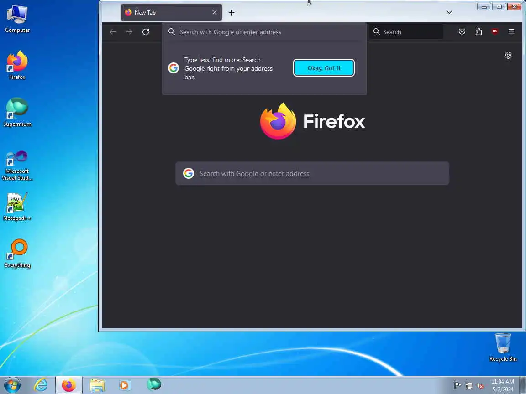
Task: Select the Supermium desktop shortcut
Action: tap(17, 113)
